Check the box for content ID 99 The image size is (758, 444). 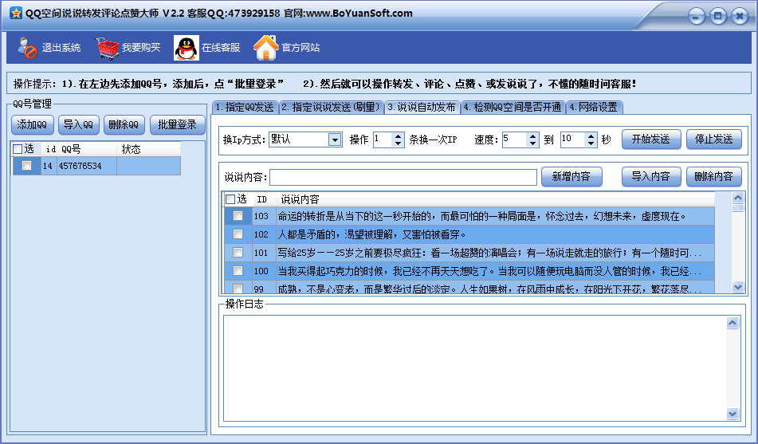[x=238, y=289]
